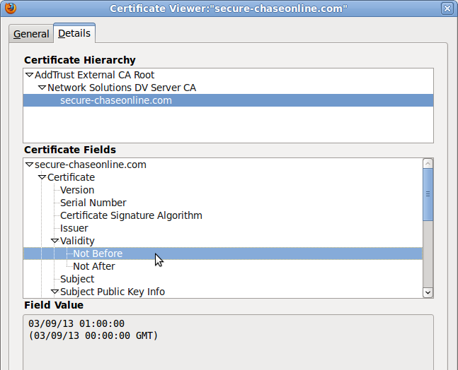Select the Serial Number field

[x=93, y=203]
